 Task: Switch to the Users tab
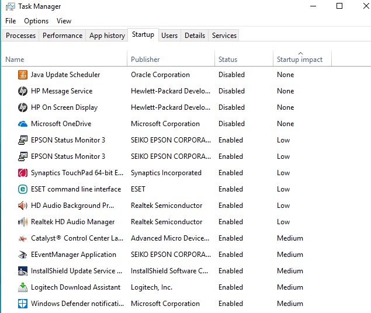[169, 36]
